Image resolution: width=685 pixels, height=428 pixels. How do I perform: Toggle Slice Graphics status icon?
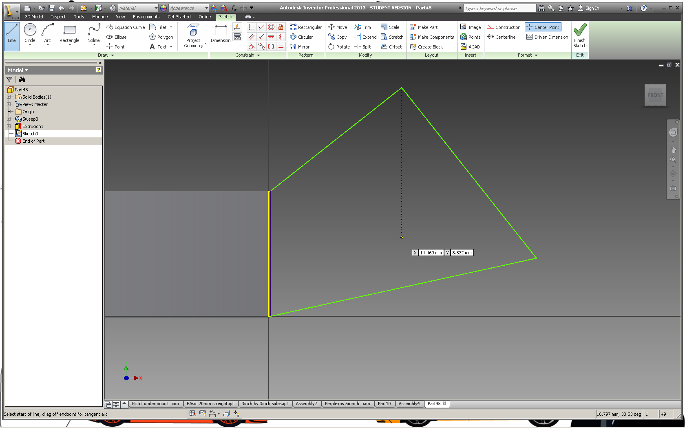click(x=227, y=414)
